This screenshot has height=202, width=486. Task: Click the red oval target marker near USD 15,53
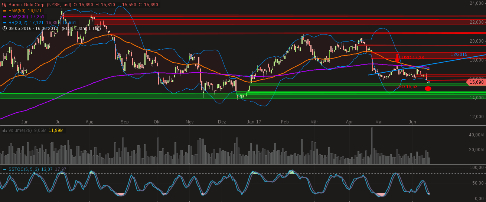point(428,89)
